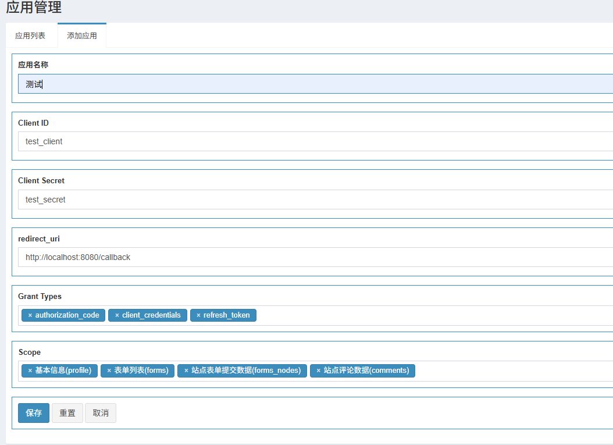Click the Grant Types field label

pyautogui.click(x=40, y=297)
